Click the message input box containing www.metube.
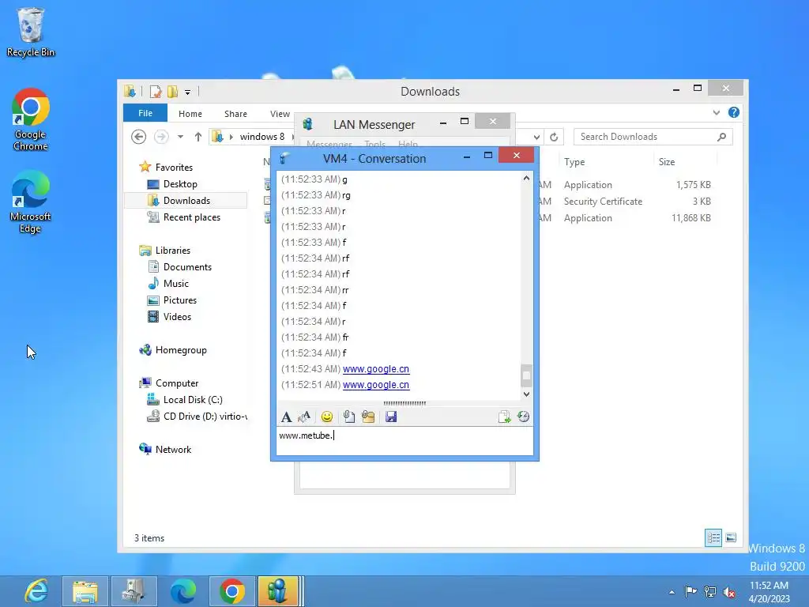This screenshot has height=607, width=809. coord(404,441)
